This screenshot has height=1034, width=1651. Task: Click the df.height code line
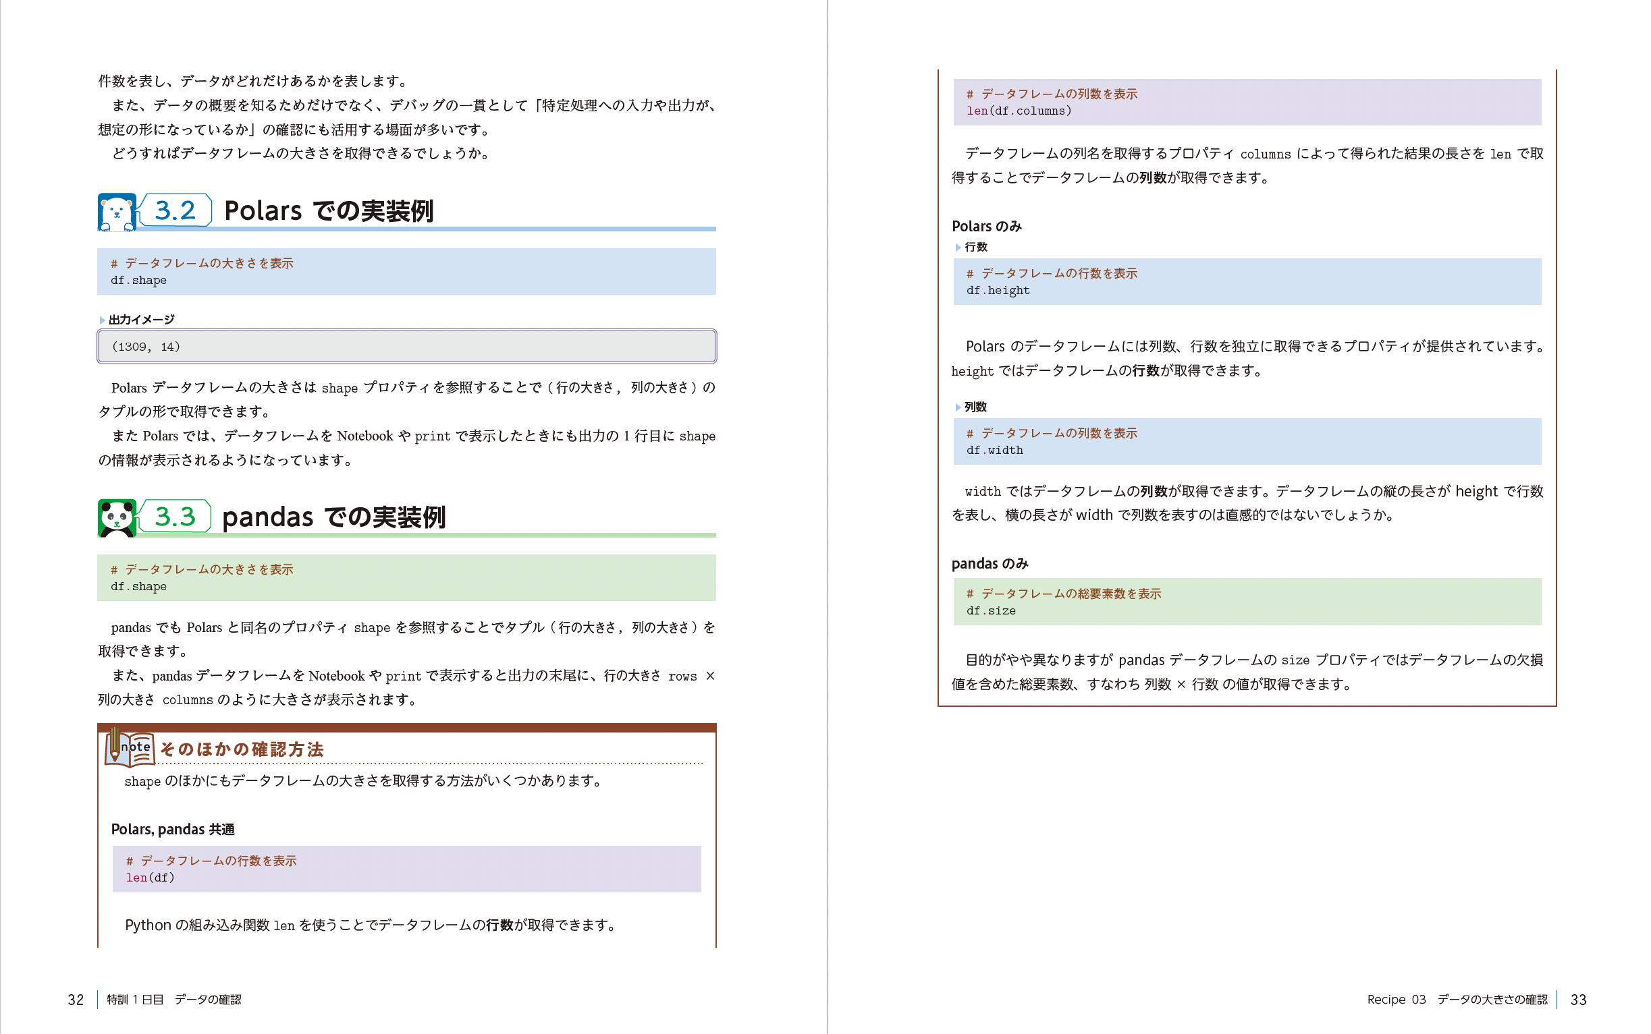click(998, 291)
